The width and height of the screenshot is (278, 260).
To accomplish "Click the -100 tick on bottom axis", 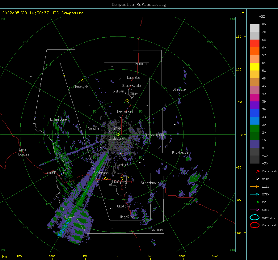I will (x=51, y=256).
